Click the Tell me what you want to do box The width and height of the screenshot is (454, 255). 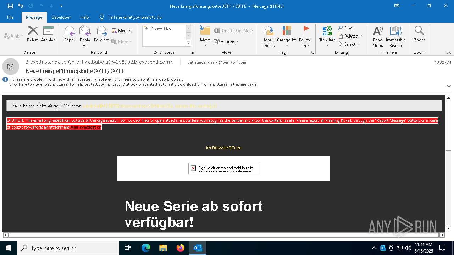click(135, 17)
